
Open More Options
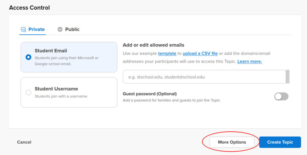232,142
